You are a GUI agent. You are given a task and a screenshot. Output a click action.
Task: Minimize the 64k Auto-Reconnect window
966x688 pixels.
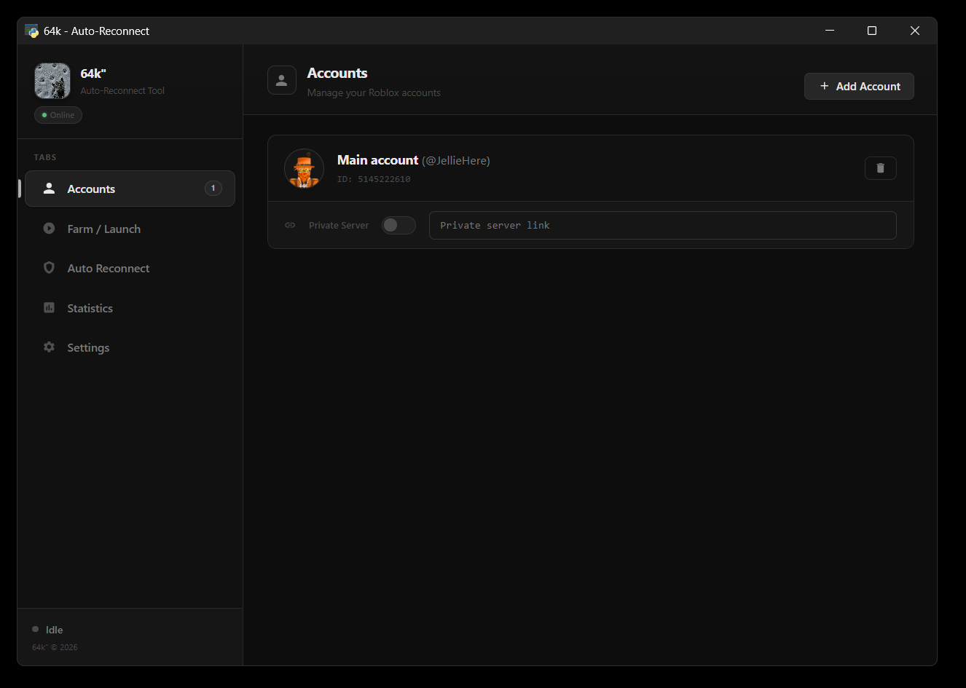coord(830,31)
